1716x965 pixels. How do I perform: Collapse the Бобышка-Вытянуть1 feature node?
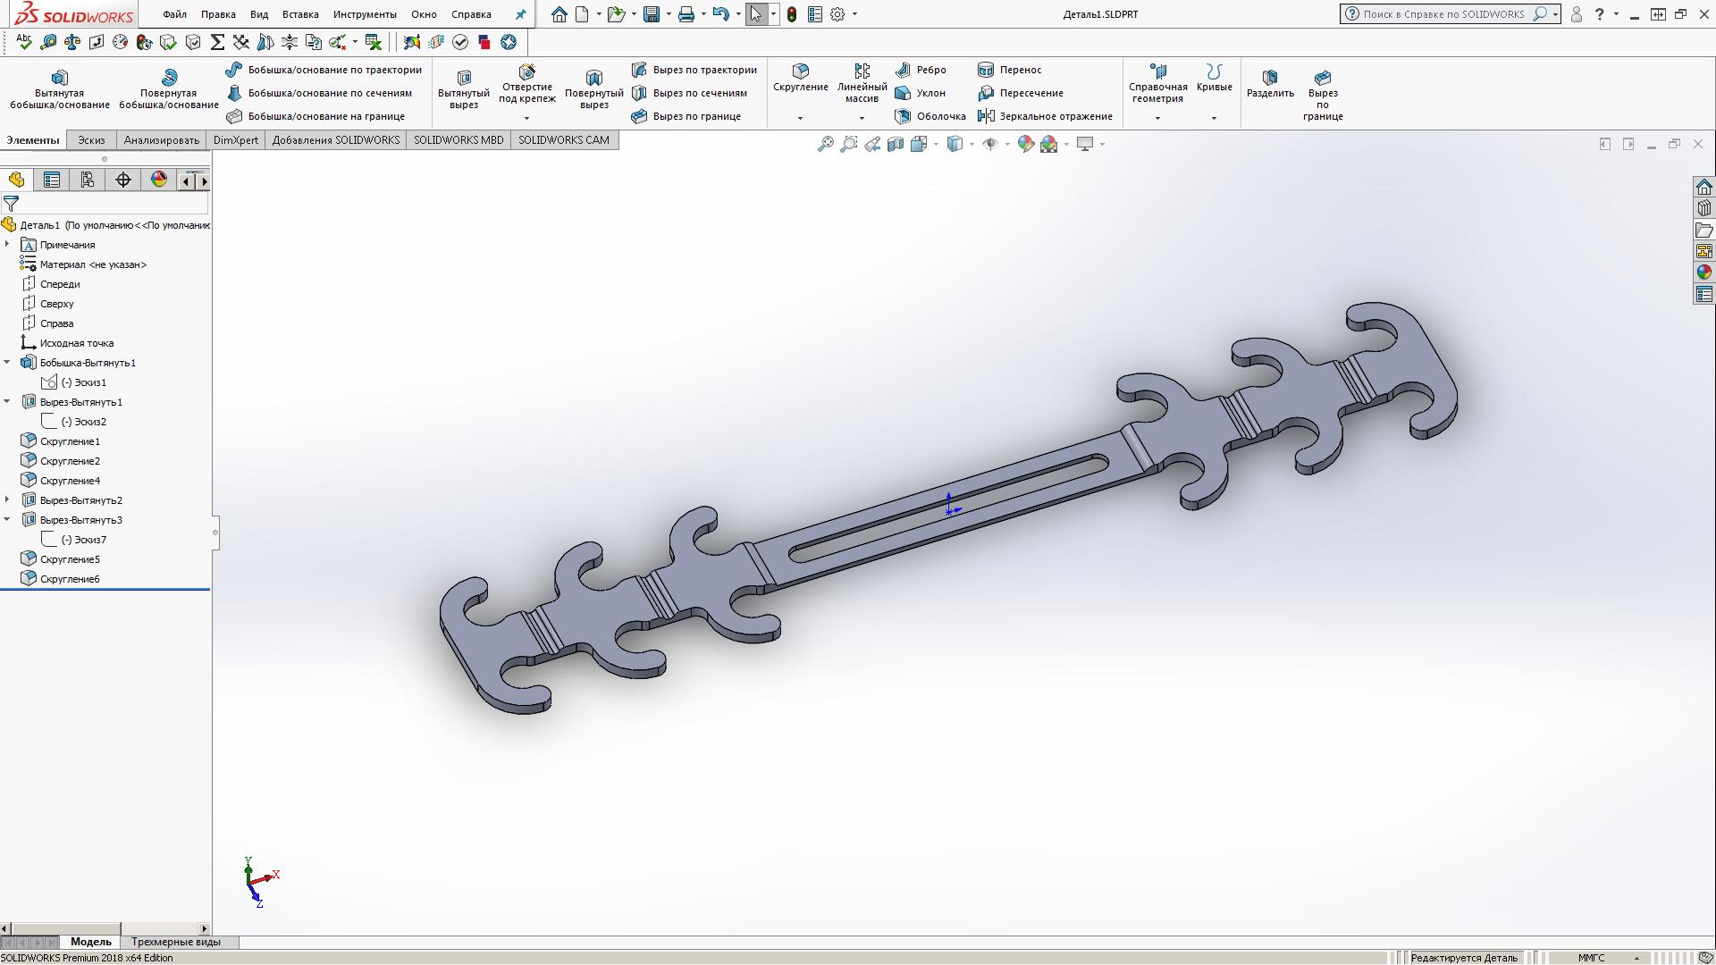pos(7,363)
